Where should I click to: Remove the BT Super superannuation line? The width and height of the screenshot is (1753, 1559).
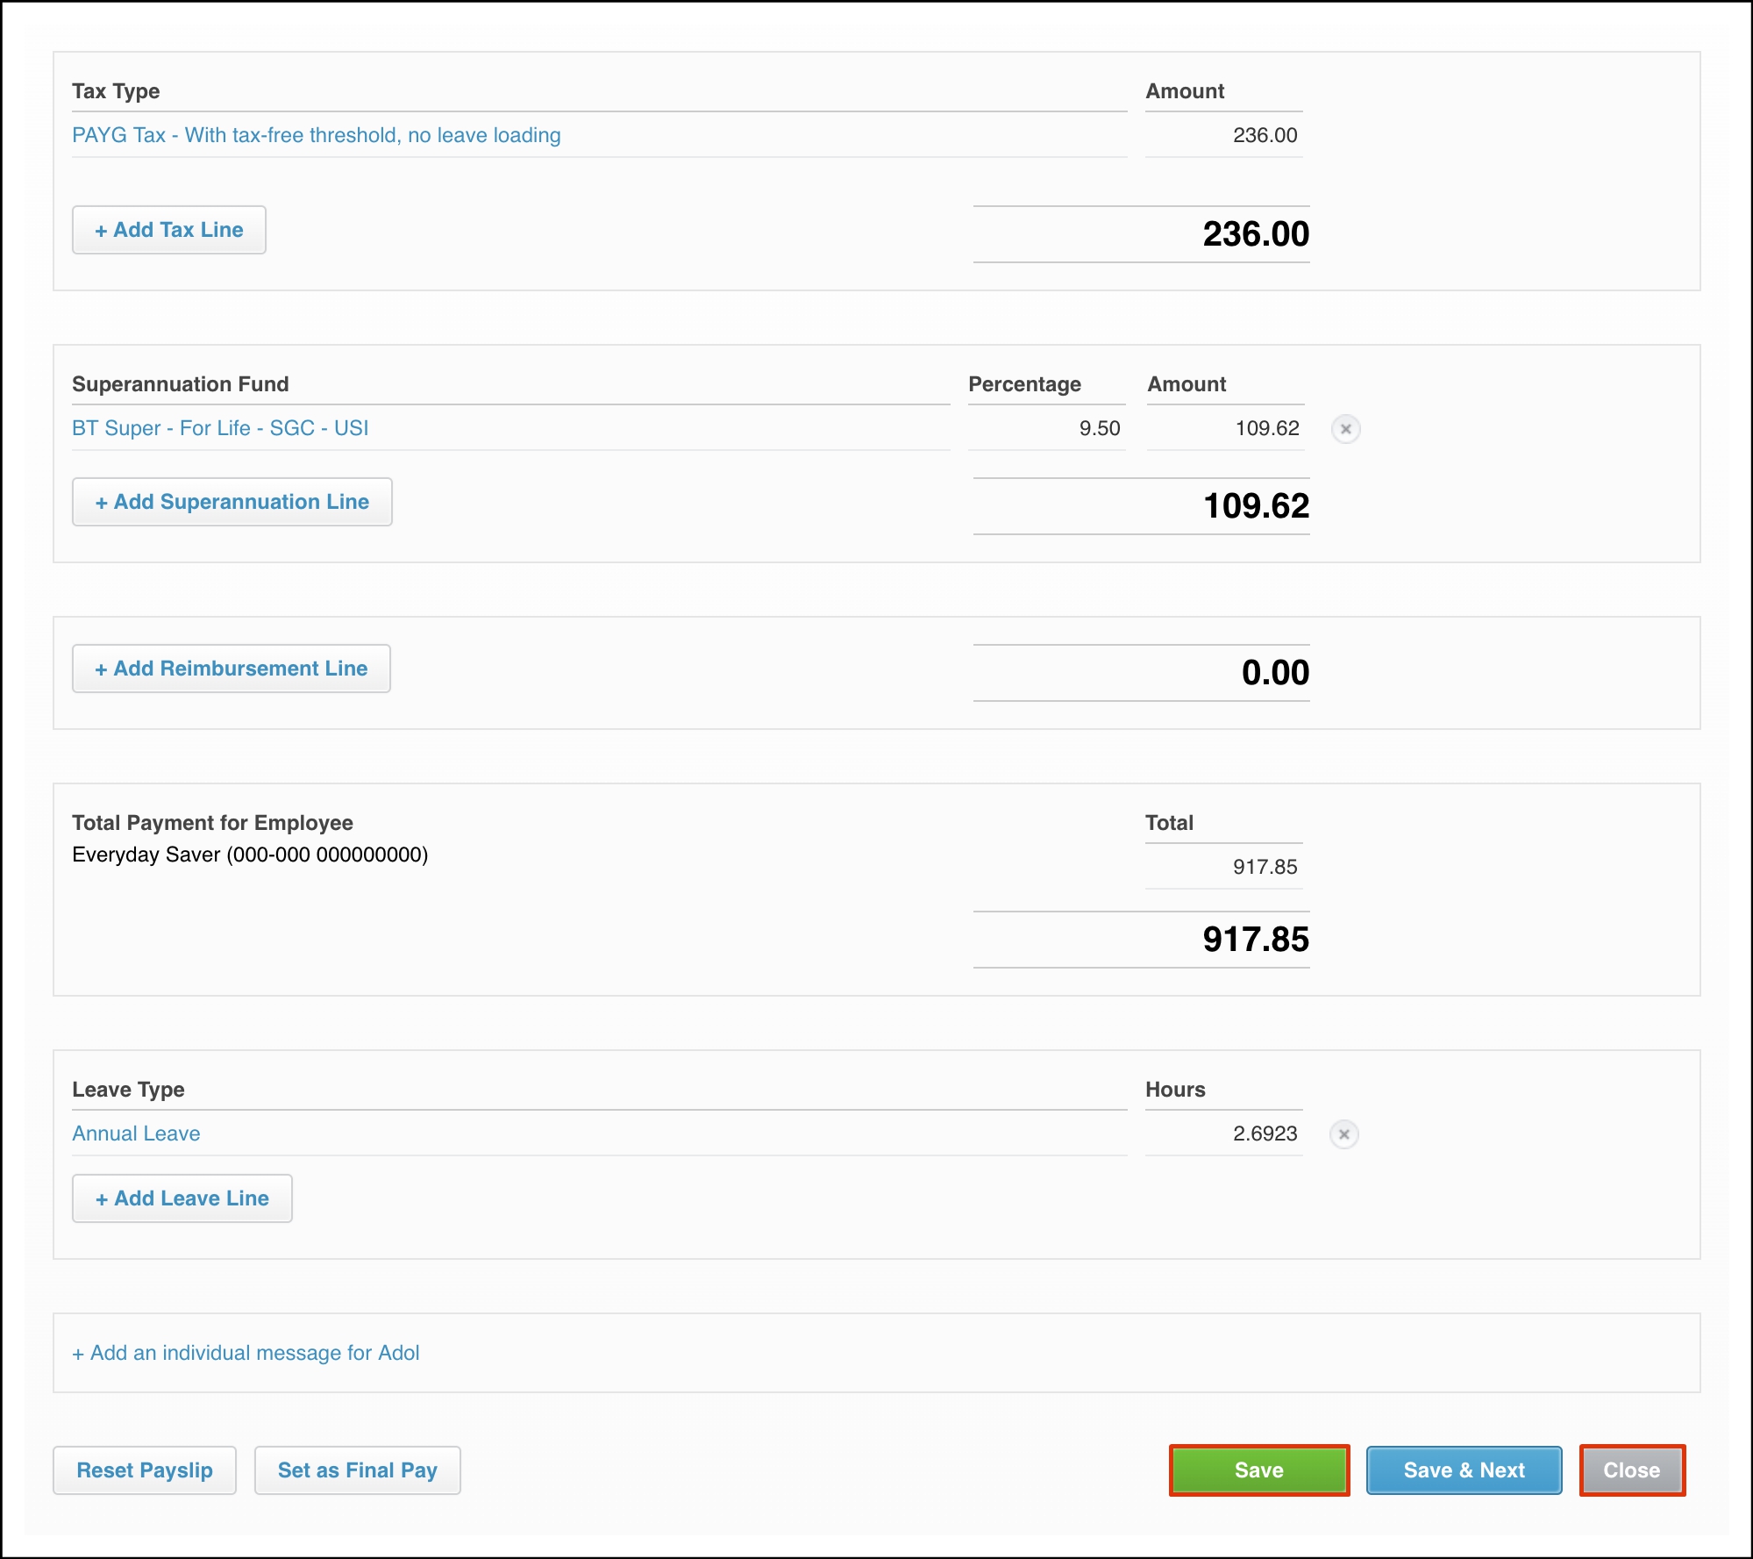point(1345,429)
